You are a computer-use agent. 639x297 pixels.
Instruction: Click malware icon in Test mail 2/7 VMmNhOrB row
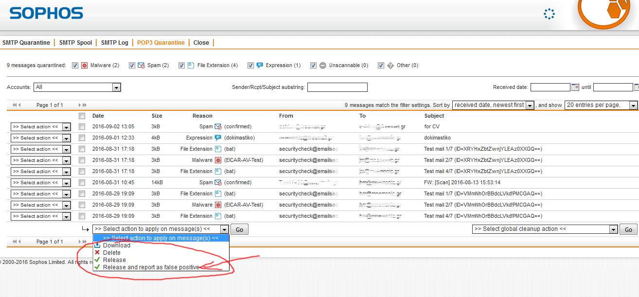pos(218,205)
